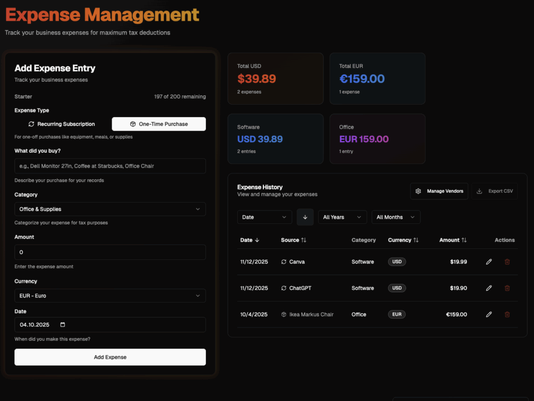This screenshot has width=534, height=401.
Task: Click the Manage Vendors button
Action: 439,191
